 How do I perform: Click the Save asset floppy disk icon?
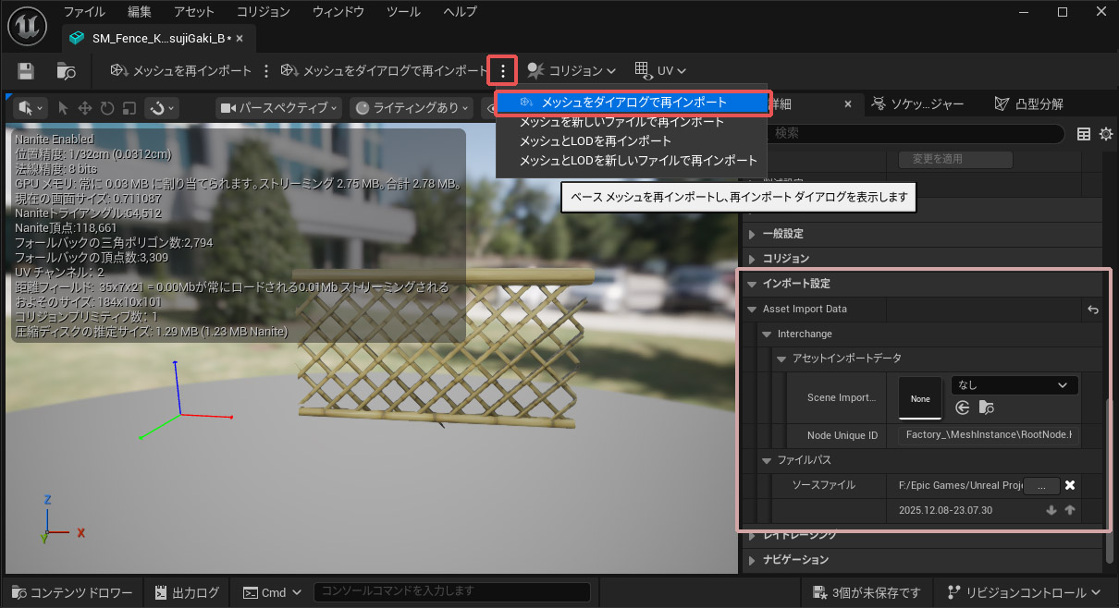pos(26,71)
